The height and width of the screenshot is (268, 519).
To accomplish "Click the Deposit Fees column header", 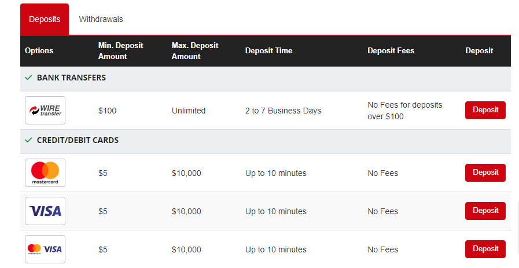I will click(391, 51).
